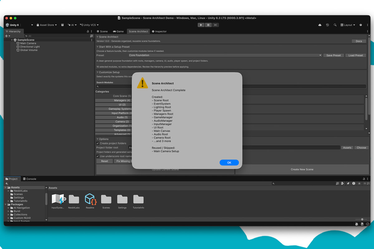
Task: Click the Reset button
Action: click(104, 161)
